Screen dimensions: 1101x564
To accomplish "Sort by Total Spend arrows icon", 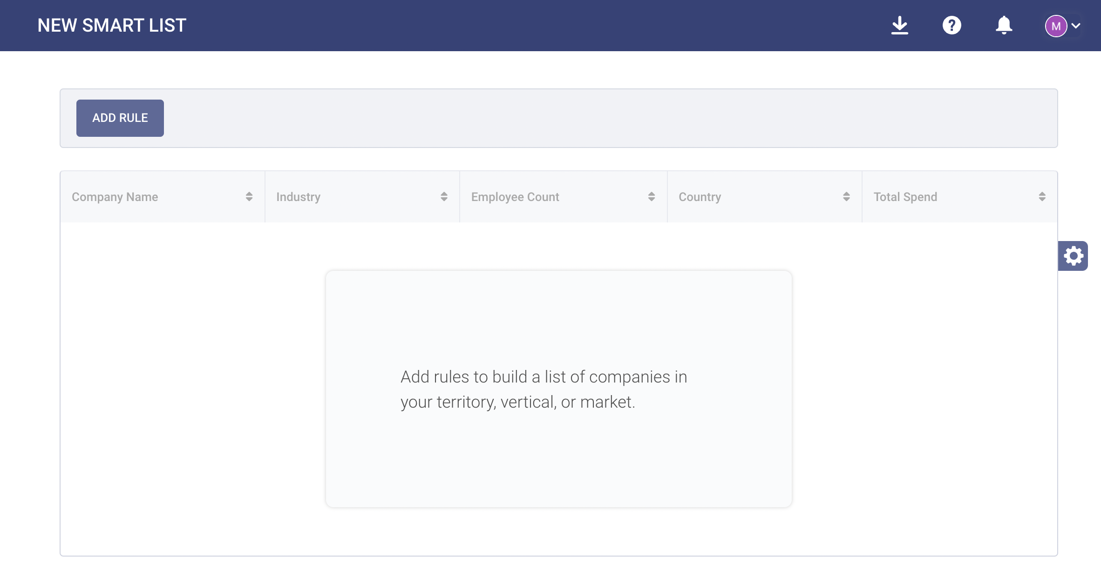I will click(1042, 197).
